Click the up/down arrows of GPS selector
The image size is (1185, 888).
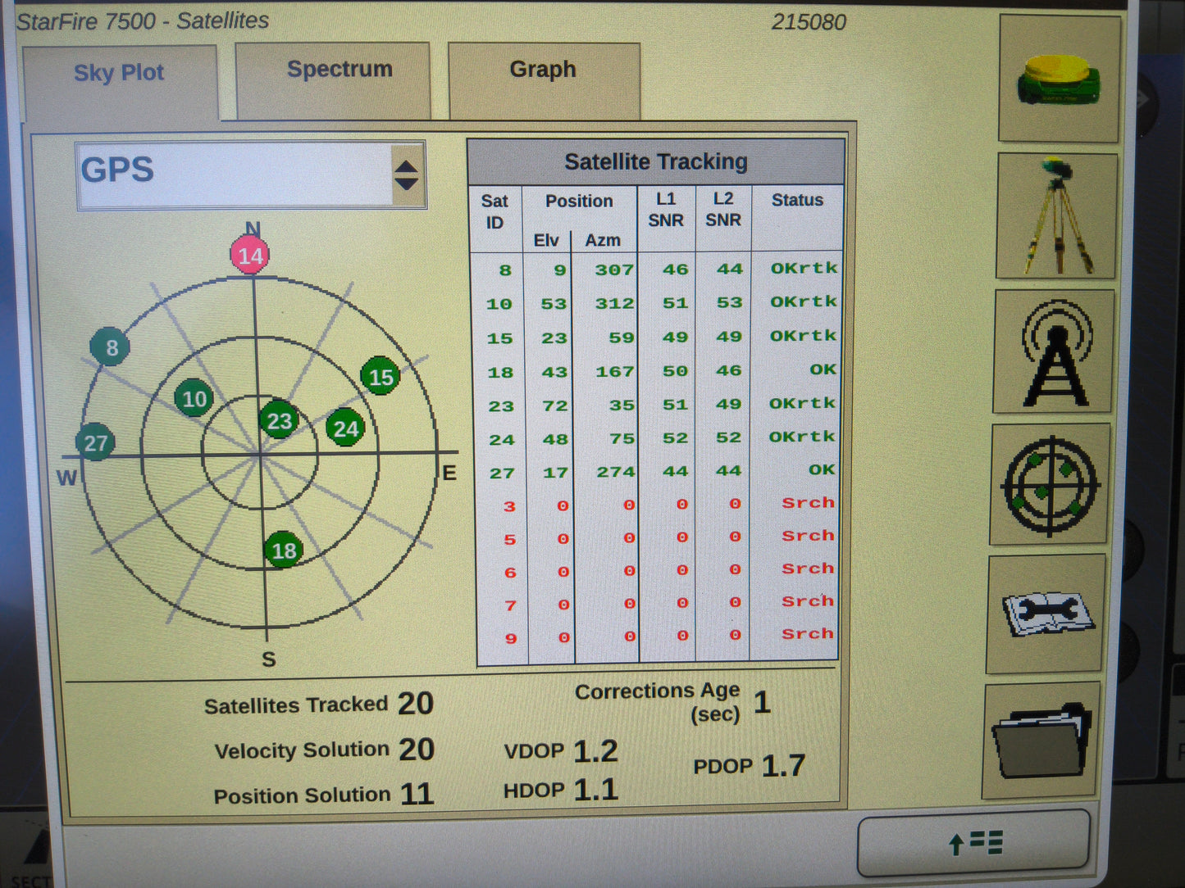[x=407, y=174]
